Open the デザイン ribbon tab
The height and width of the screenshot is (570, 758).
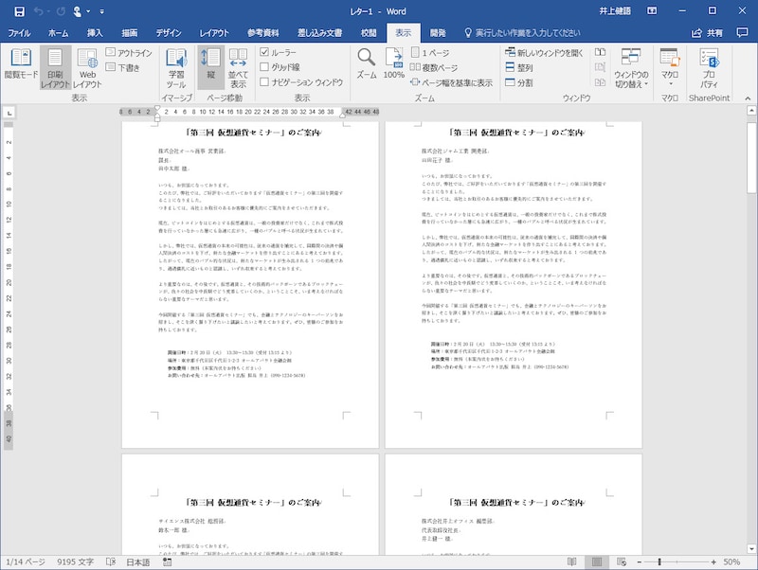169,31
